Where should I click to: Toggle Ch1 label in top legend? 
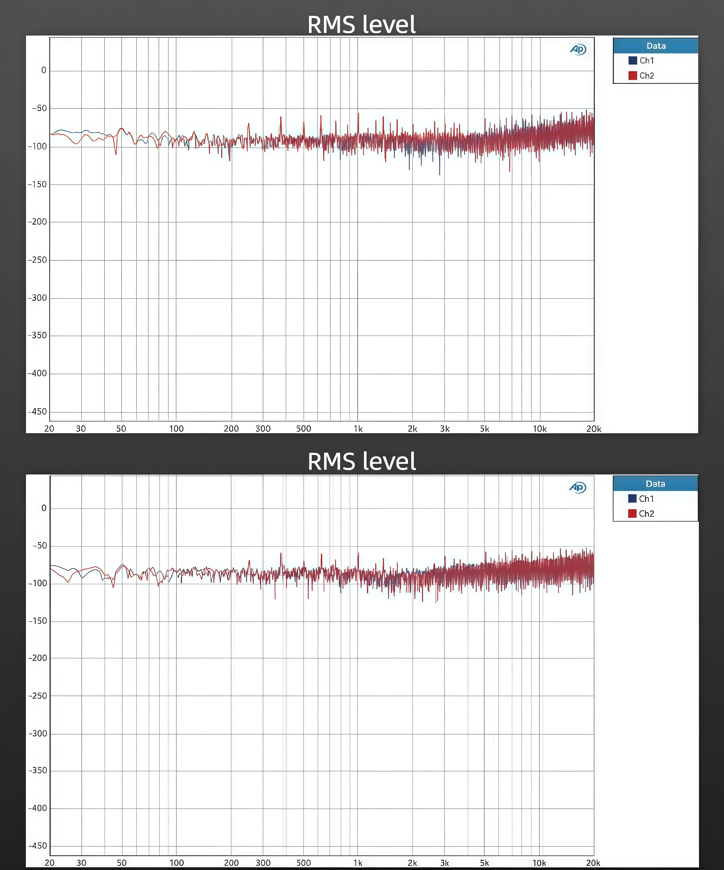(646, 60)
